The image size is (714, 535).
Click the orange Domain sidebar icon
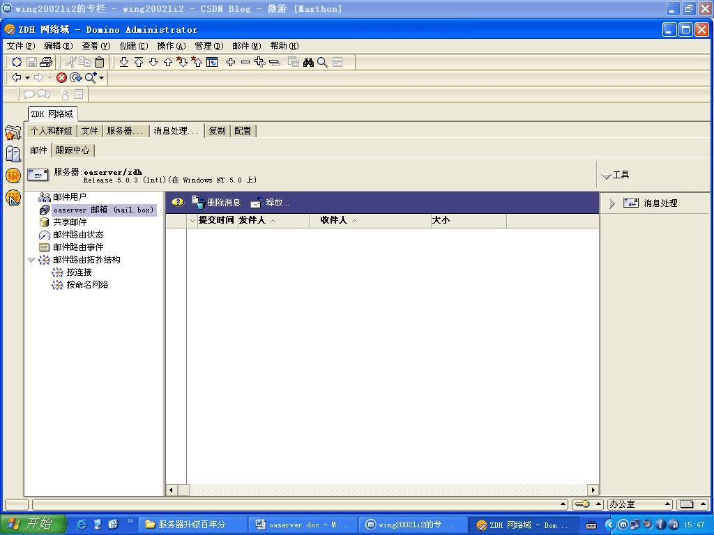tap(13, 176)
